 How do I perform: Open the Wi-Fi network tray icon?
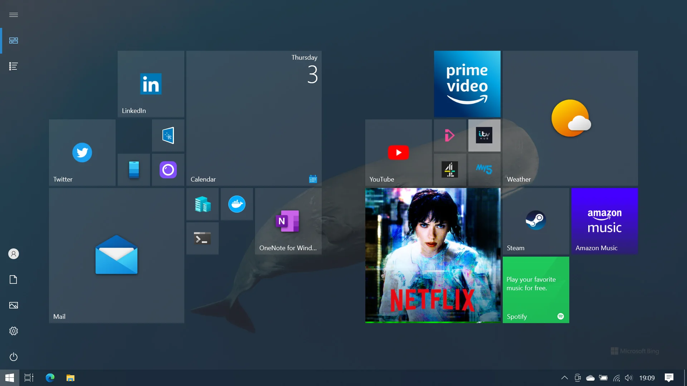[617, 378]
